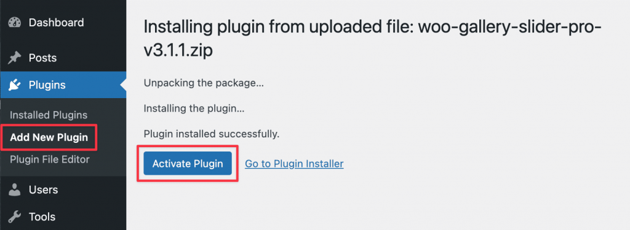Open the Dashboard menu label
The height and width of the screenshot is (230, 630).
pos(56,23)
